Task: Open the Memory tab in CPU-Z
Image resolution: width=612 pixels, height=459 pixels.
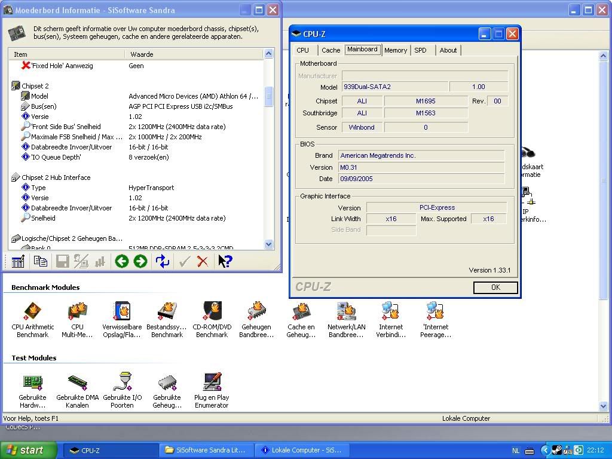Action: pos(396,50)
